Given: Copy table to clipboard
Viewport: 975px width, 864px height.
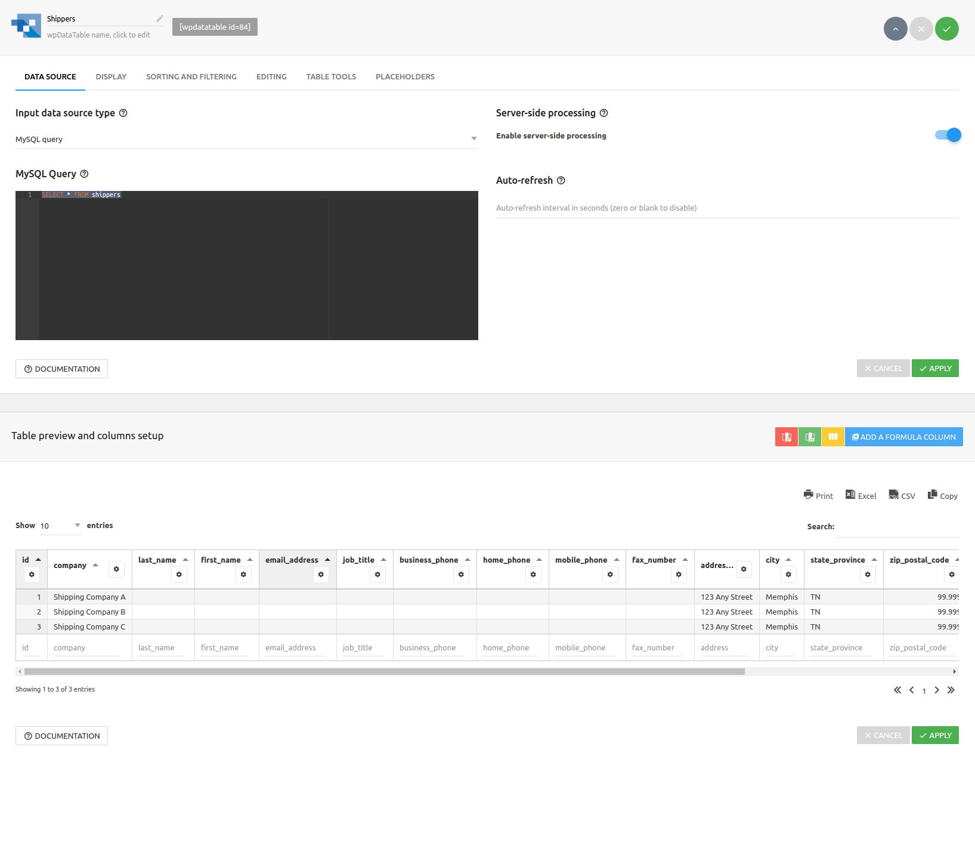Looking at the screenshot, I should point(943,495).
